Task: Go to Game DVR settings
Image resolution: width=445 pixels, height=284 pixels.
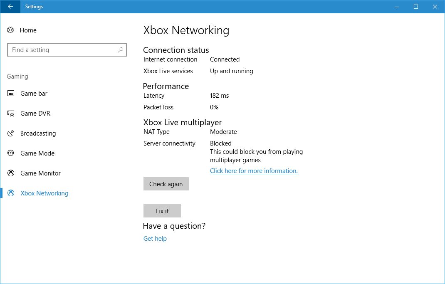Action: point(35,114)
